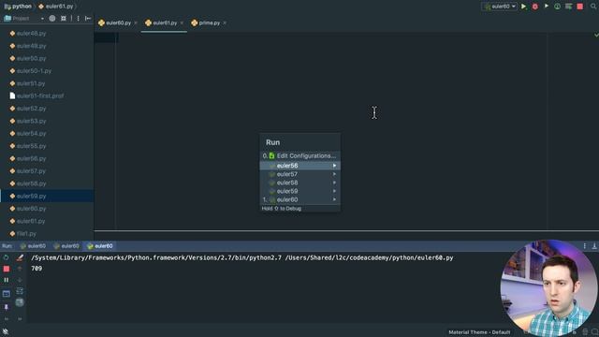Hide the Project panel with the collapse arrow icon

click(88, 19)
